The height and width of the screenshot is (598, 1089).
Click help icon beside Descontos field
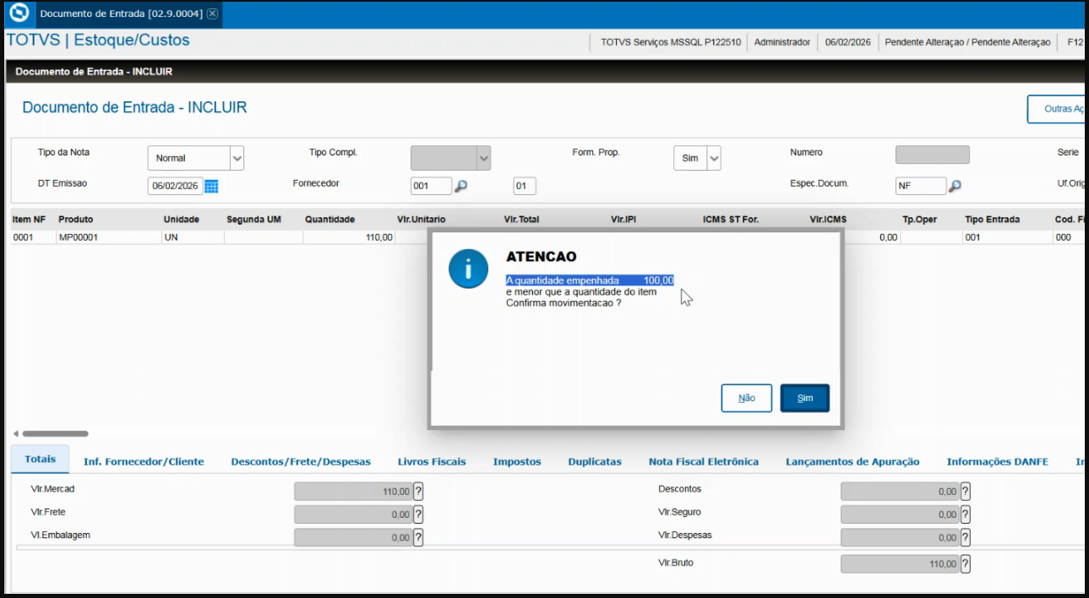(x=966, y=491)
